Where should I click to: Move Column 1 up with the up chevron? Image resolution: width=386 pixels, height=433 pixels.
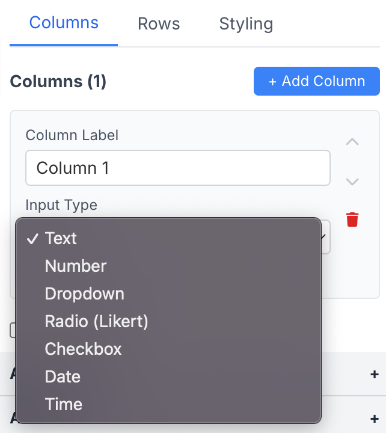pos(352,143)
